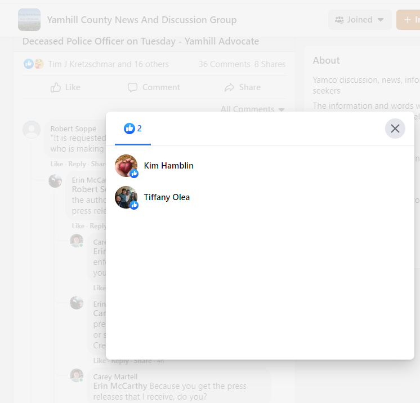This screenshot has width=420, height=403.
Task: Open the 8 Shares count
Action: pyautogui.click(x=270, y=64)
